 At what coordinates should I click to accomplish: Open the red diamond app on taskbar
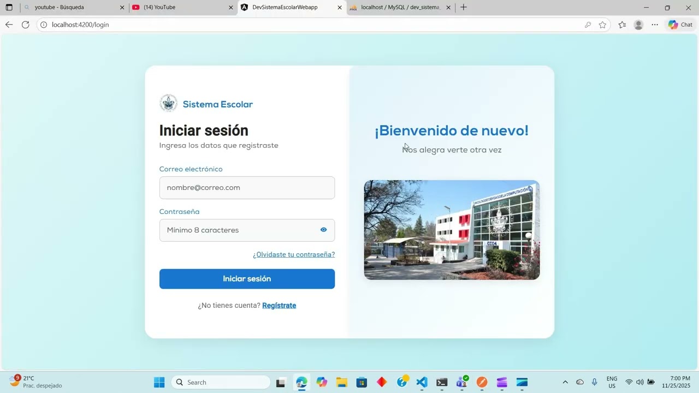point(382,382)
